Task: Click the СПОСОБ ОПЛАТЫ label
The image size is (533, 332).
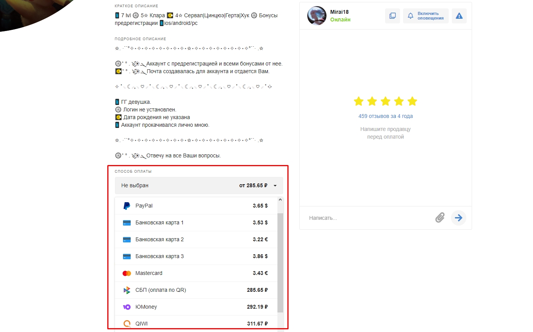Action: click(133, 172)
